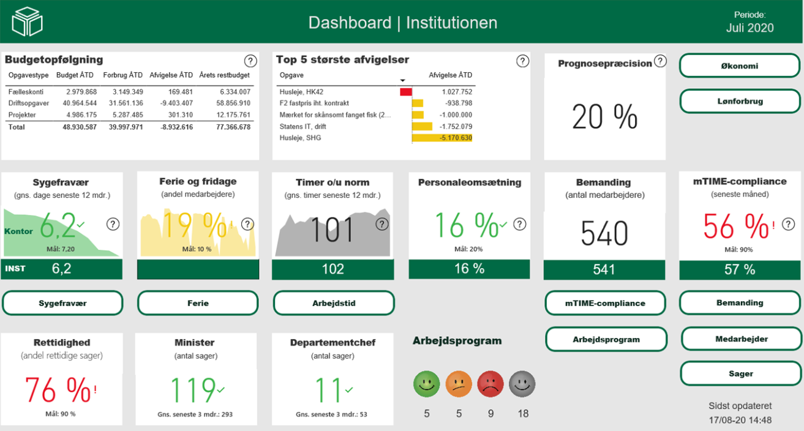This screenshot has width=804, height=431.
Task: Click the Prognosepræcision help question mark
Action: 660,61
